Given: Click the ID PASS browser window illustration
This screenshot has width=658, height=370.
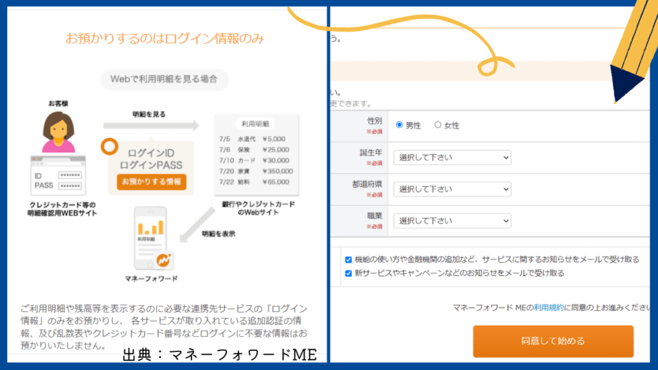Looking at the screenshot, I should [x=58, y=175].
